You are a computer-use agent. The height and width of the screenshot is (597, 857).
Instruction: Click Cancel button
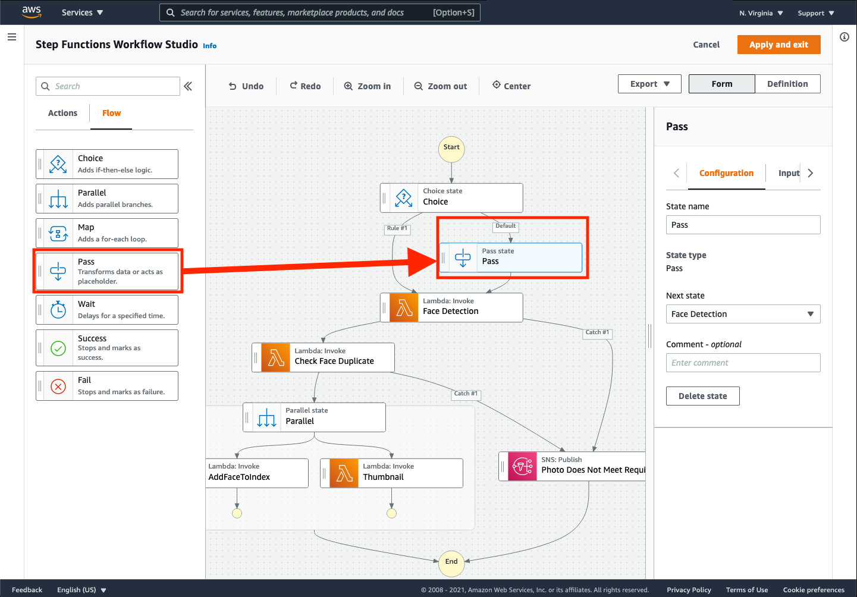click(706, 45)
